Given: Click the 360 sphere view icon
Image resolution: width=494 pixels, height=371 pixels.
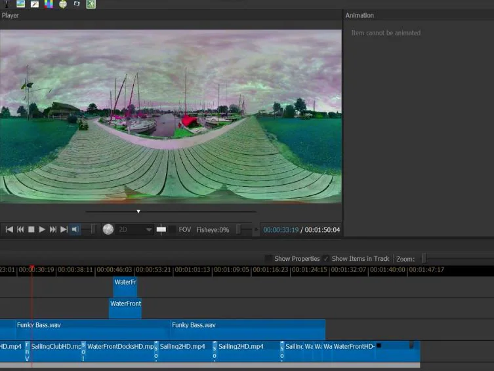Looking at the screenshot, I should pos(108,229).
